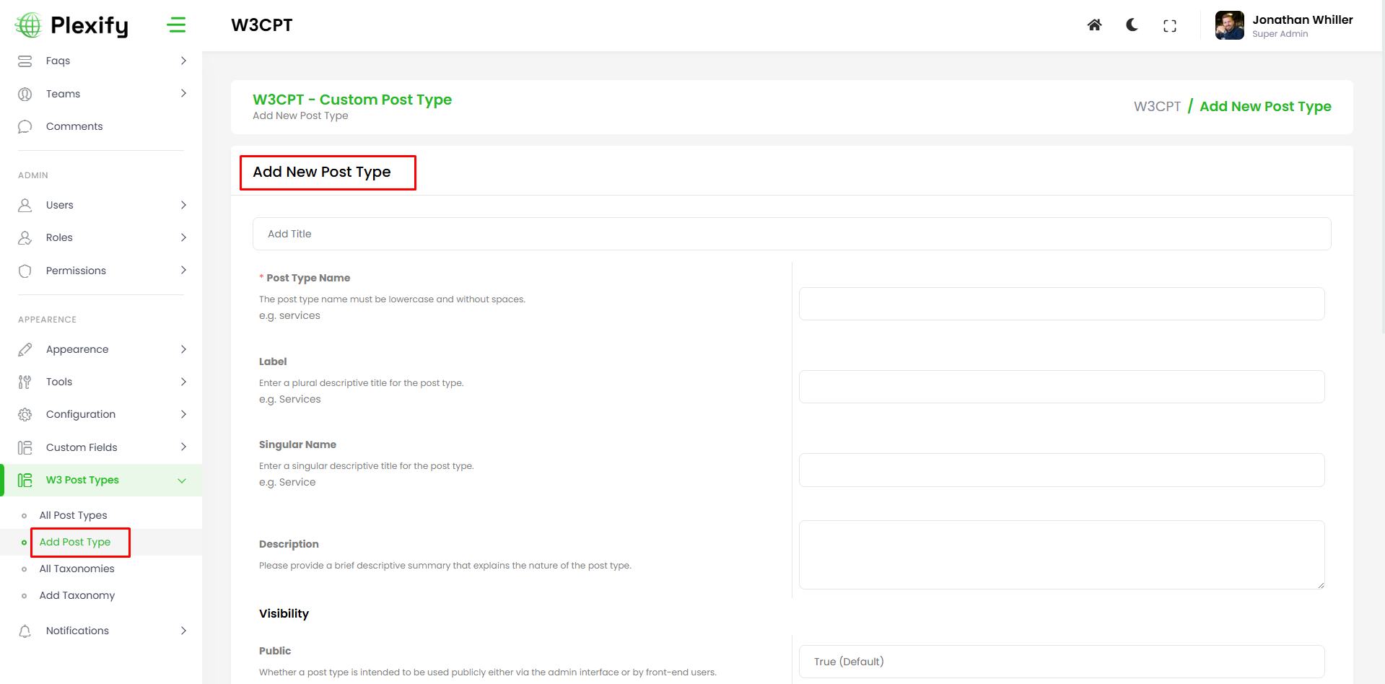Click the Configuration gear icon
Screen dimensions: 1385x684
point(25,415)
